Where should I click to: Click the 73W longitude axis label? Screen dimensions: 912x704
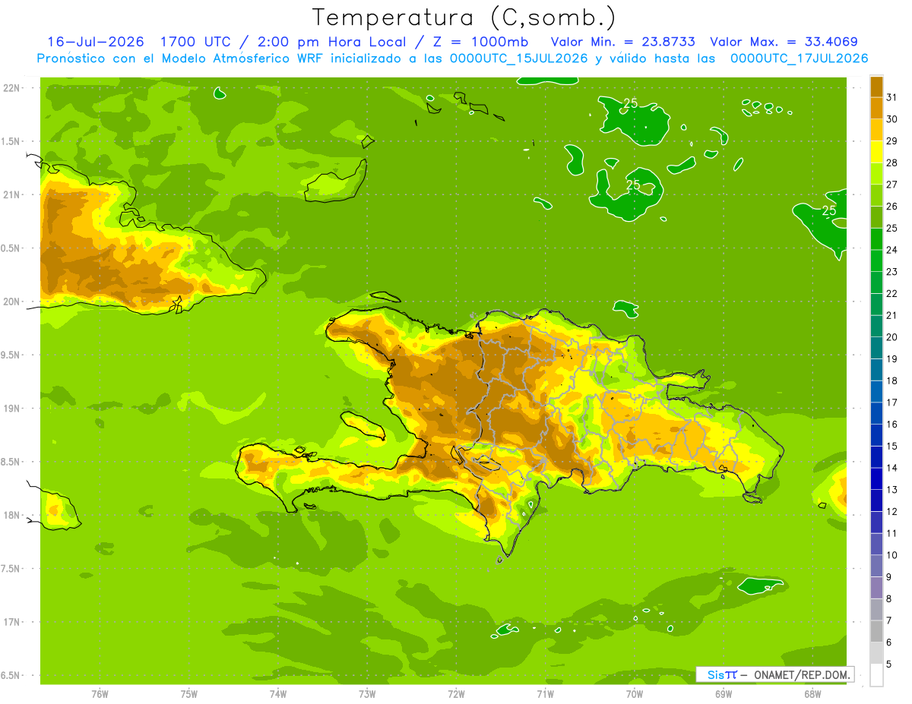[367, 694]
